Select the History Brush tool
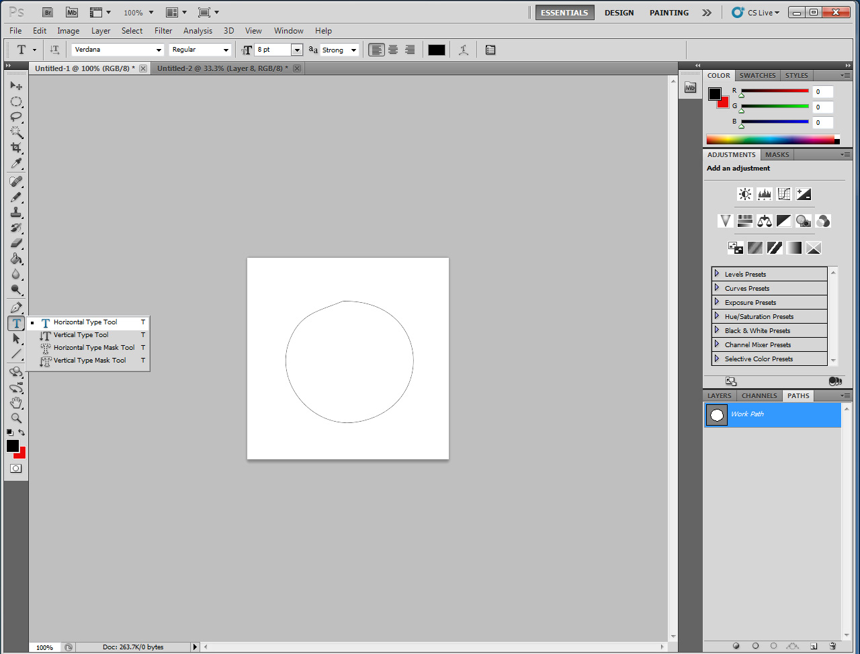 click(16, 228)
